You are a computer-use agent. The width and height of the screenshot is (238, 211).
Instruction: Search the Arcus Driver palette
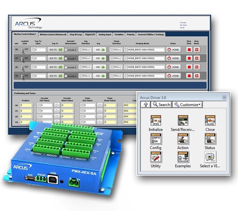[161, 104]
